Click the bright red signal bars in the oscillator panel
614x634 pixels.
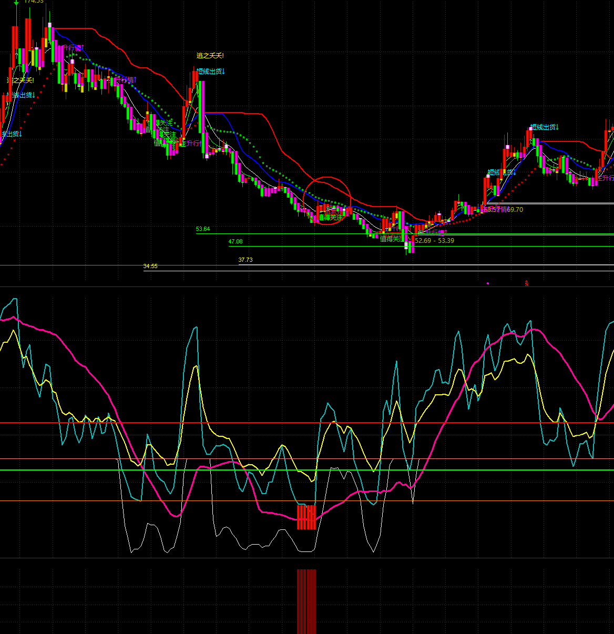pos(306,517)
